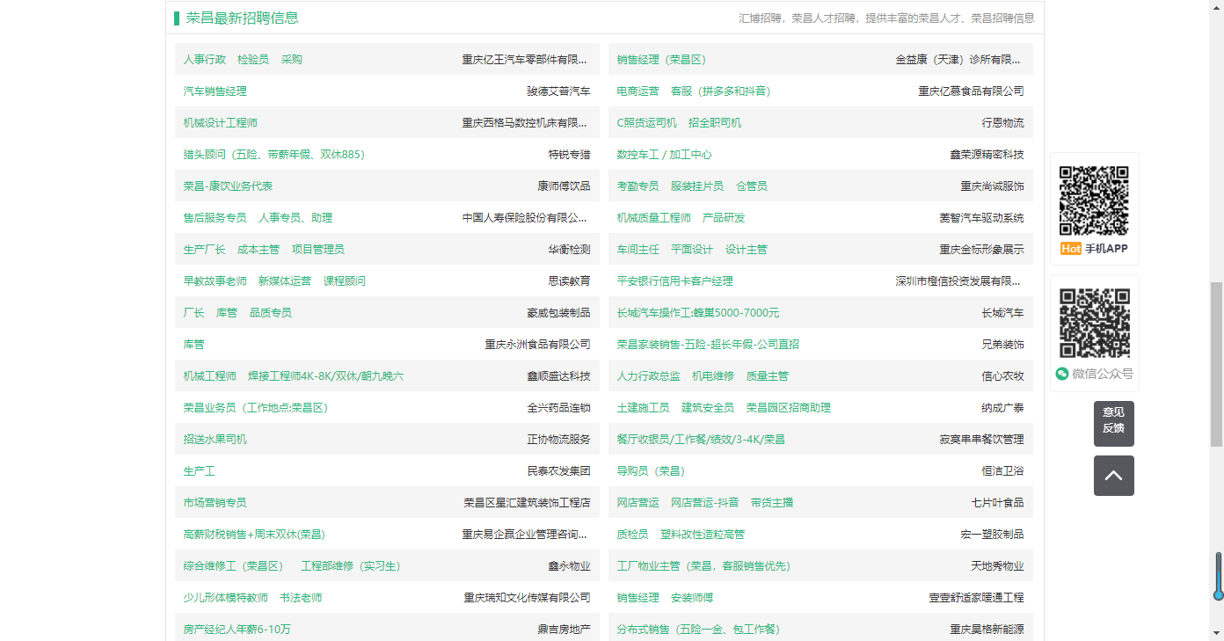Open the 课程顾问 job link
The height and width of the screenshot is (641, 1224).
pyautogui.click(x=345, y=281)
